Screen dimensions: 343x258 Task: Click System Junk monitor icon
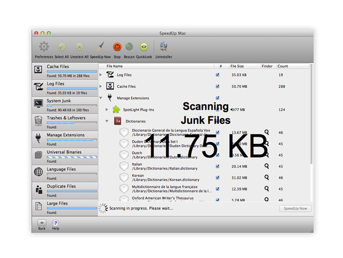point(39,103)
